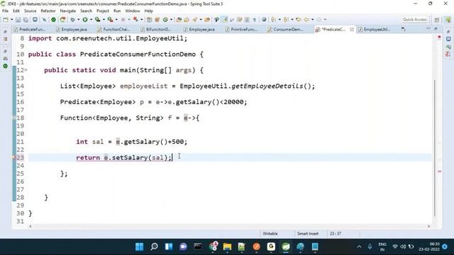
Task: Click the Skip All Breakpoints icon
Action: click(x=44, y=20)
